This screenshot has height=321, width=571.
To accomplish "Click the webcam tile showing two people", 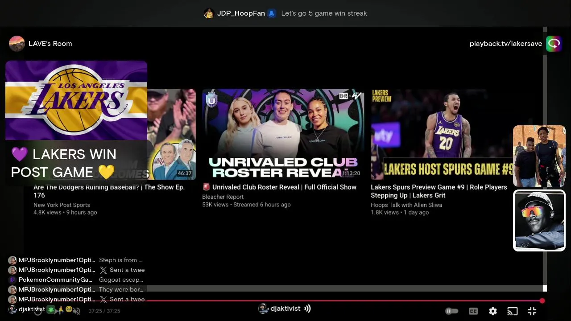I will point(539,156).
